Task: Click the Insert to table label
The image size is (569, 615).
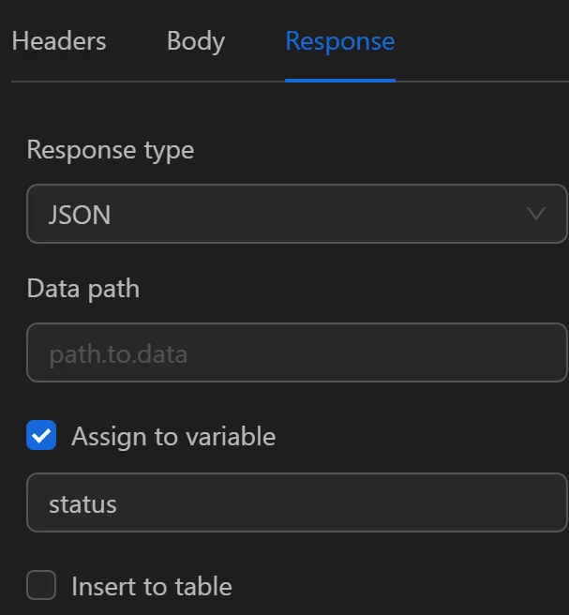Action: [x=151, y=587]
